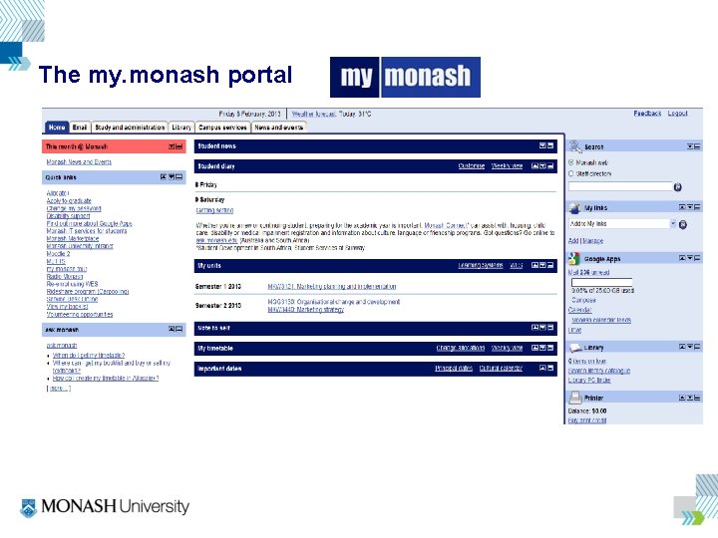Move the My links panel up

click(x=682, y=207)
